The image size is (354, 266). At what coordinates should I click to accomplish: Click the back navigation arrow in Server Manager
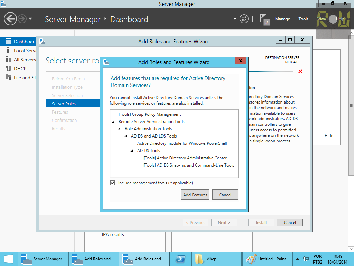click(x=10, y=19)
